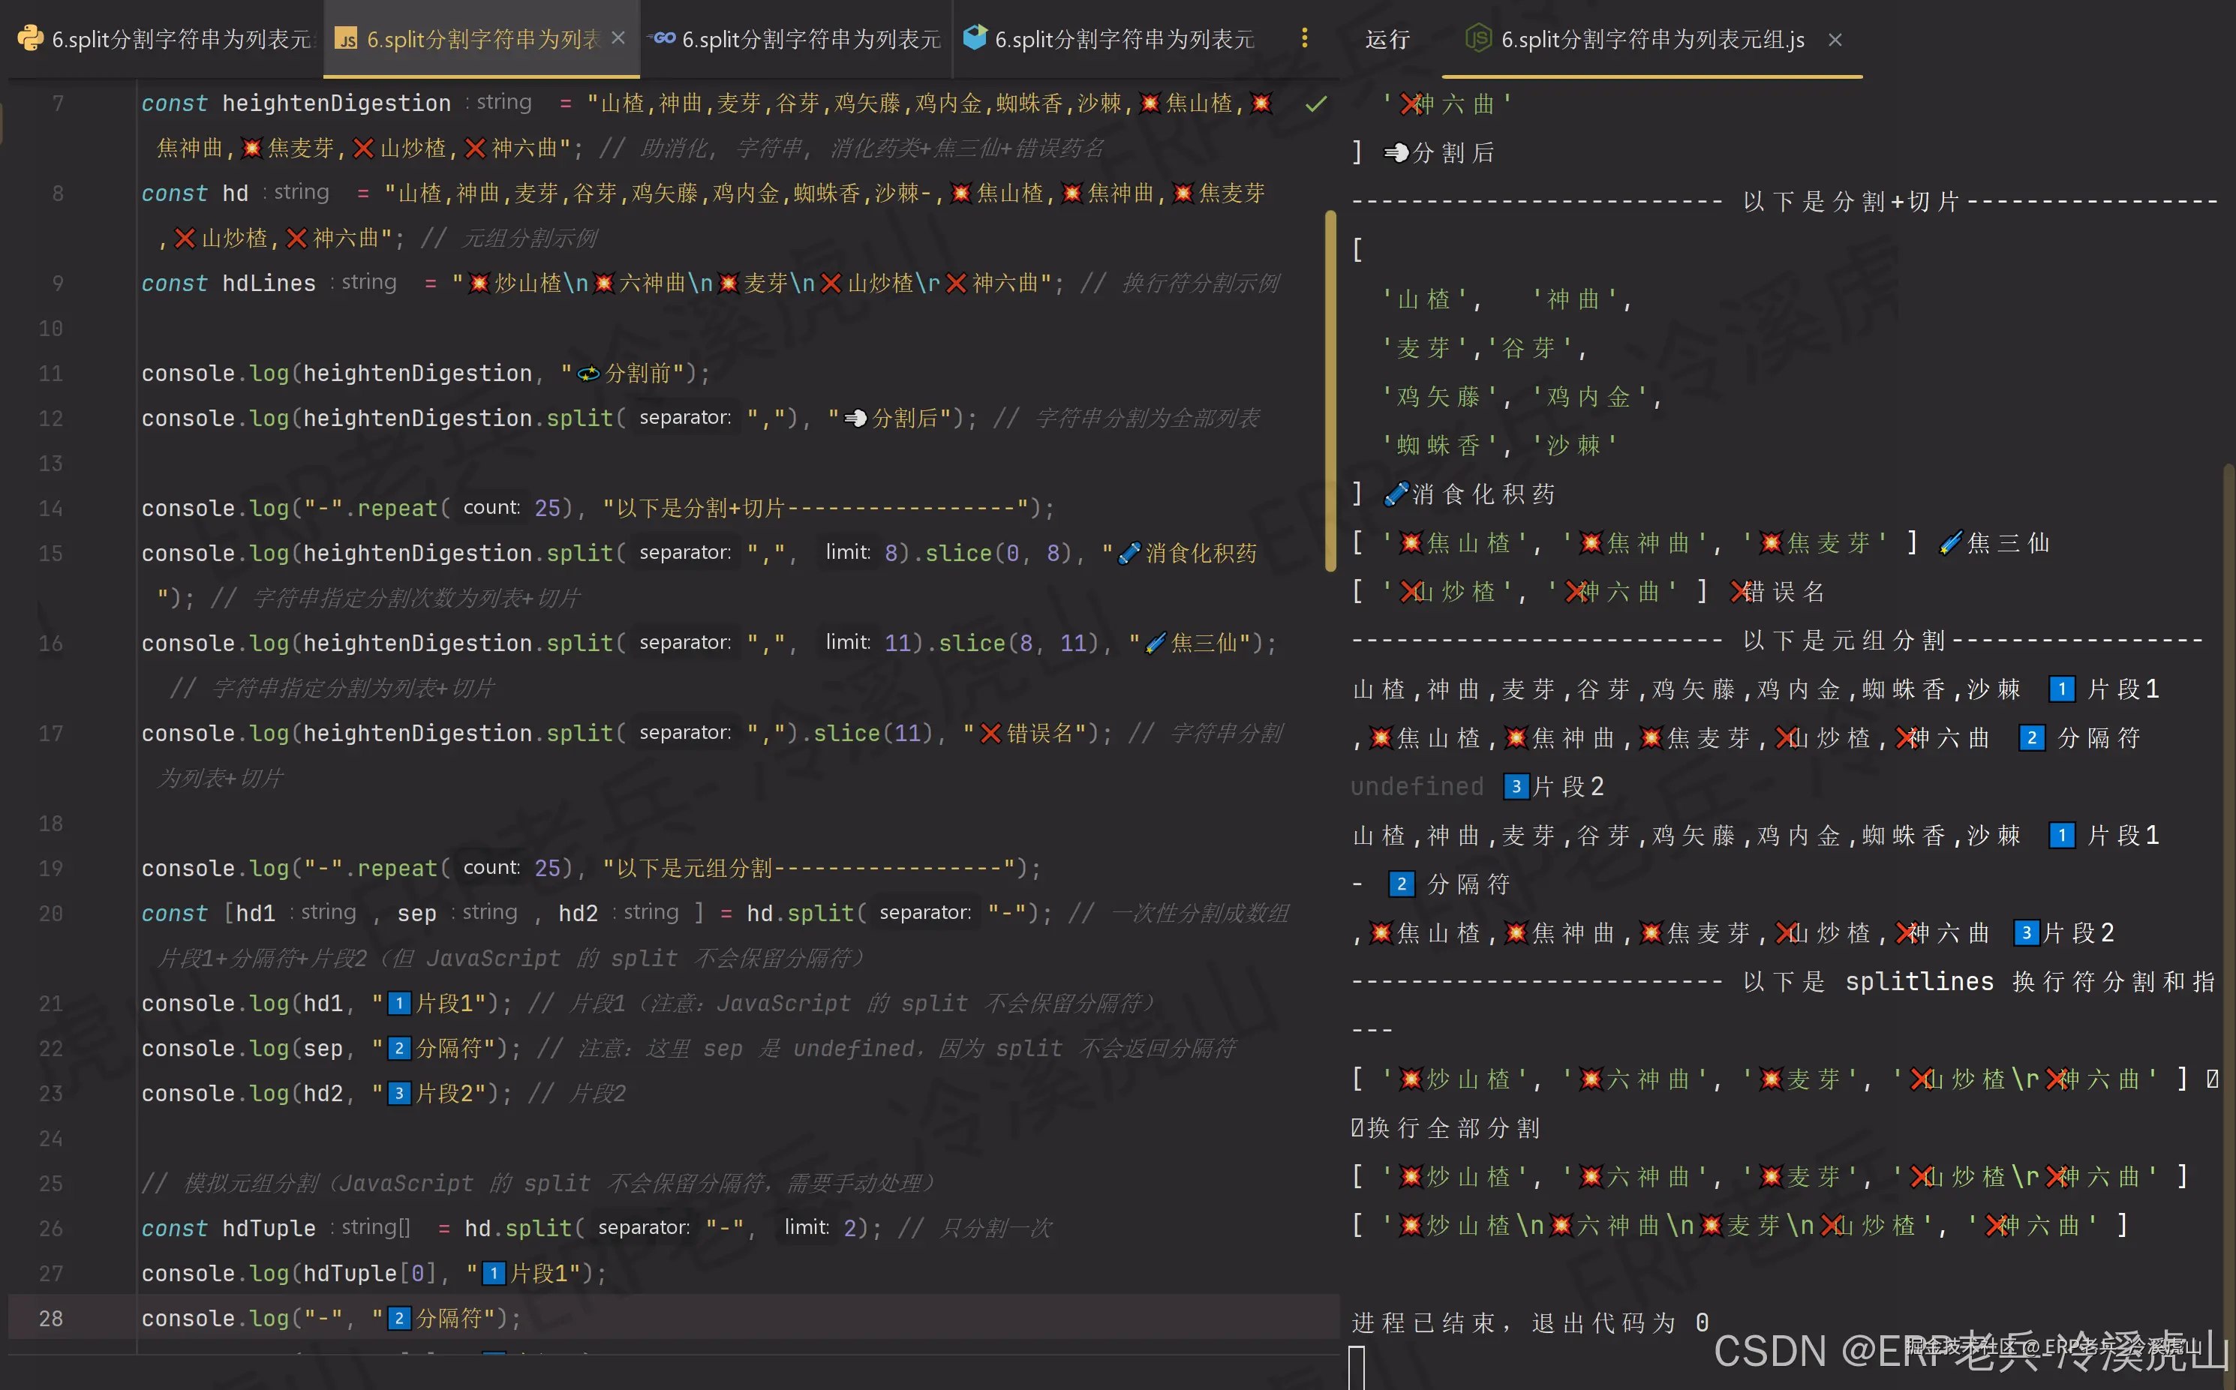The image size is (2236, 1390).
Task: Click the blue cube icon on the fourth tab
Action: click(974, 38)
